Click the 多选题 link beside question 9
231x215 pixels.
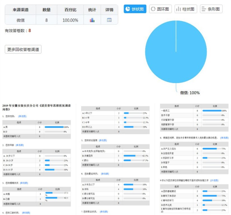point(214,180)
